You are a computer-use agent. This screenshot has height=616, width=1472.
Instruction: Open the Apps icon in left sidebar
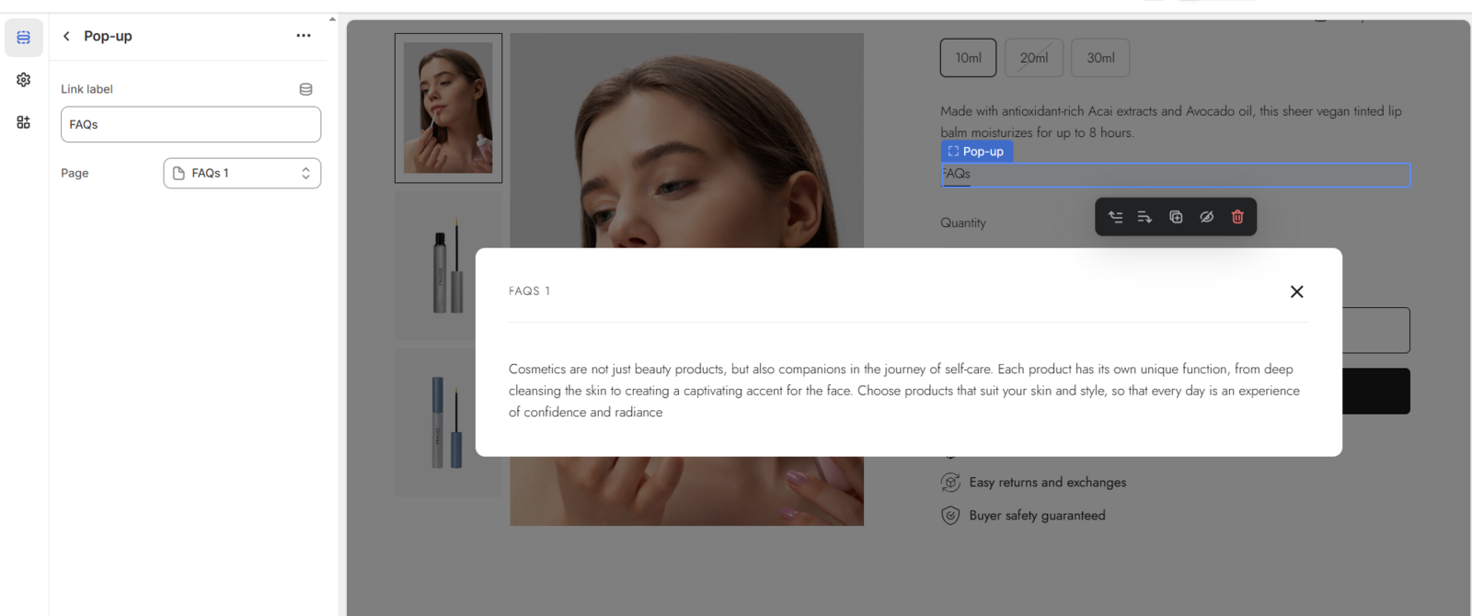[24, 122]
